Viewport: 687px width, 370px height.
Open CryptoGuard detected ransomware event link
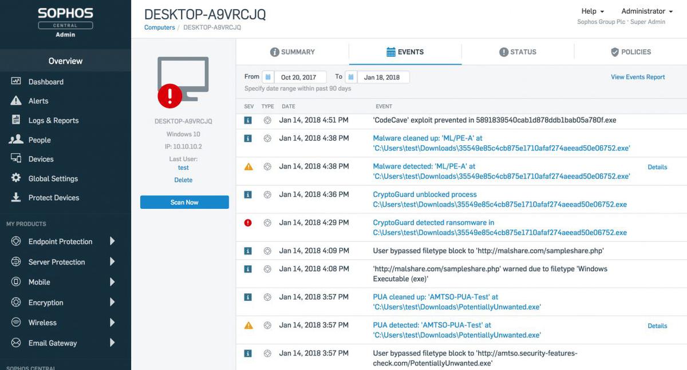click(500, 228)
